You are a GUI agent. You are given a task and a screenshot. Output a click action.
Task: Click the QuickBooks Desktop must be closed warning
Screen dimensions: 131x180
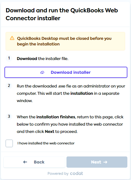click(65, 41)
